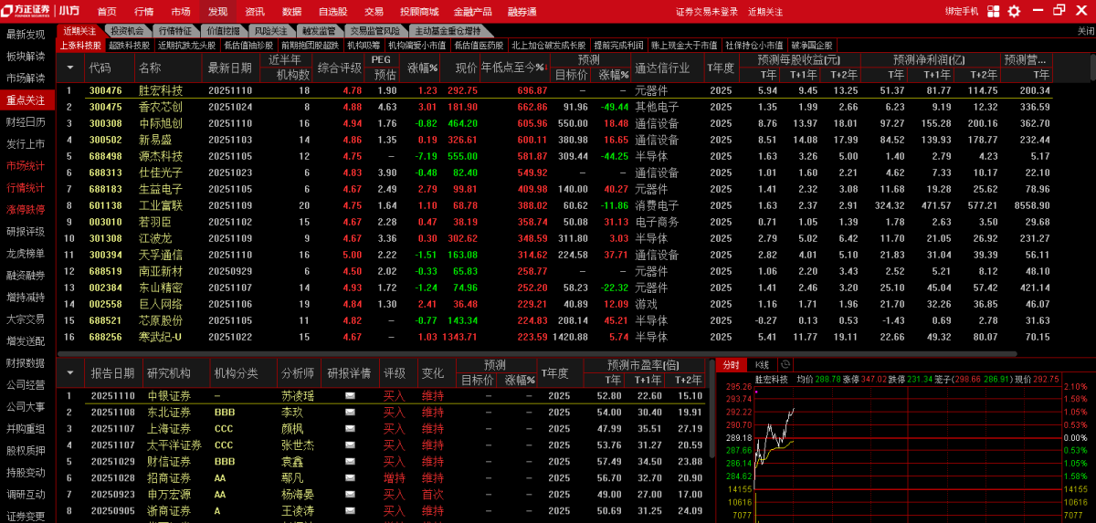Open the 资讯 top menu

255,12
